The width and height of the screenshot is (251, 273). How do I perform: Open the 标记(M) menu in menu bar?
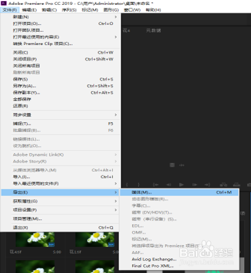click(x=90, y=10)
